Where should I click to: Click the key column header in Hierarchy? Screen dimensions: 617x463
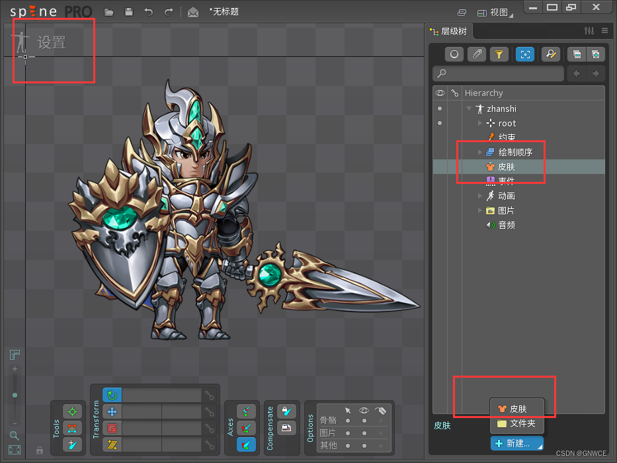point(454,93)
